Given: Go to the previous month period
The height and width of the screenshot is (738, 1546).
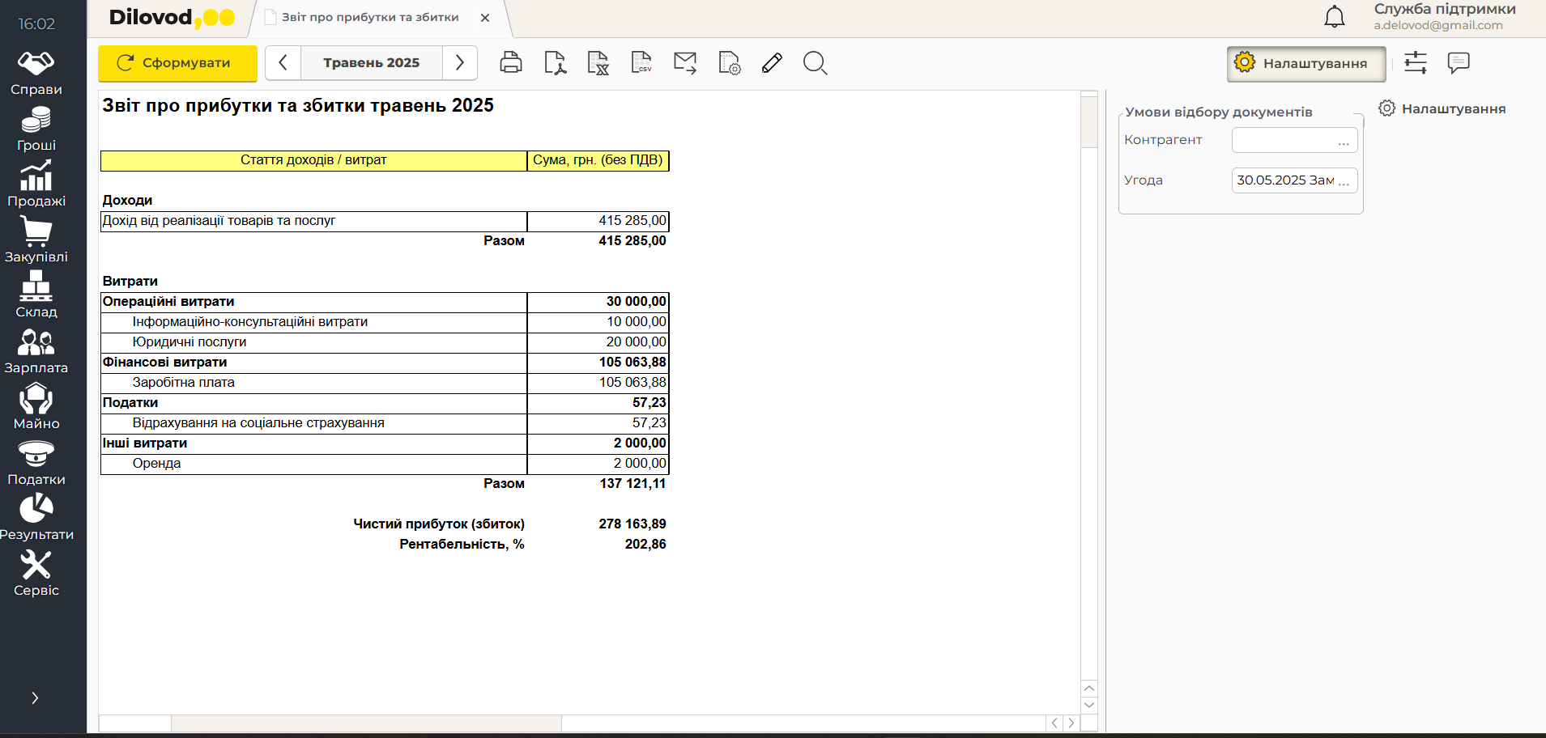Looking at the screenshot, I should coord(283,63).
